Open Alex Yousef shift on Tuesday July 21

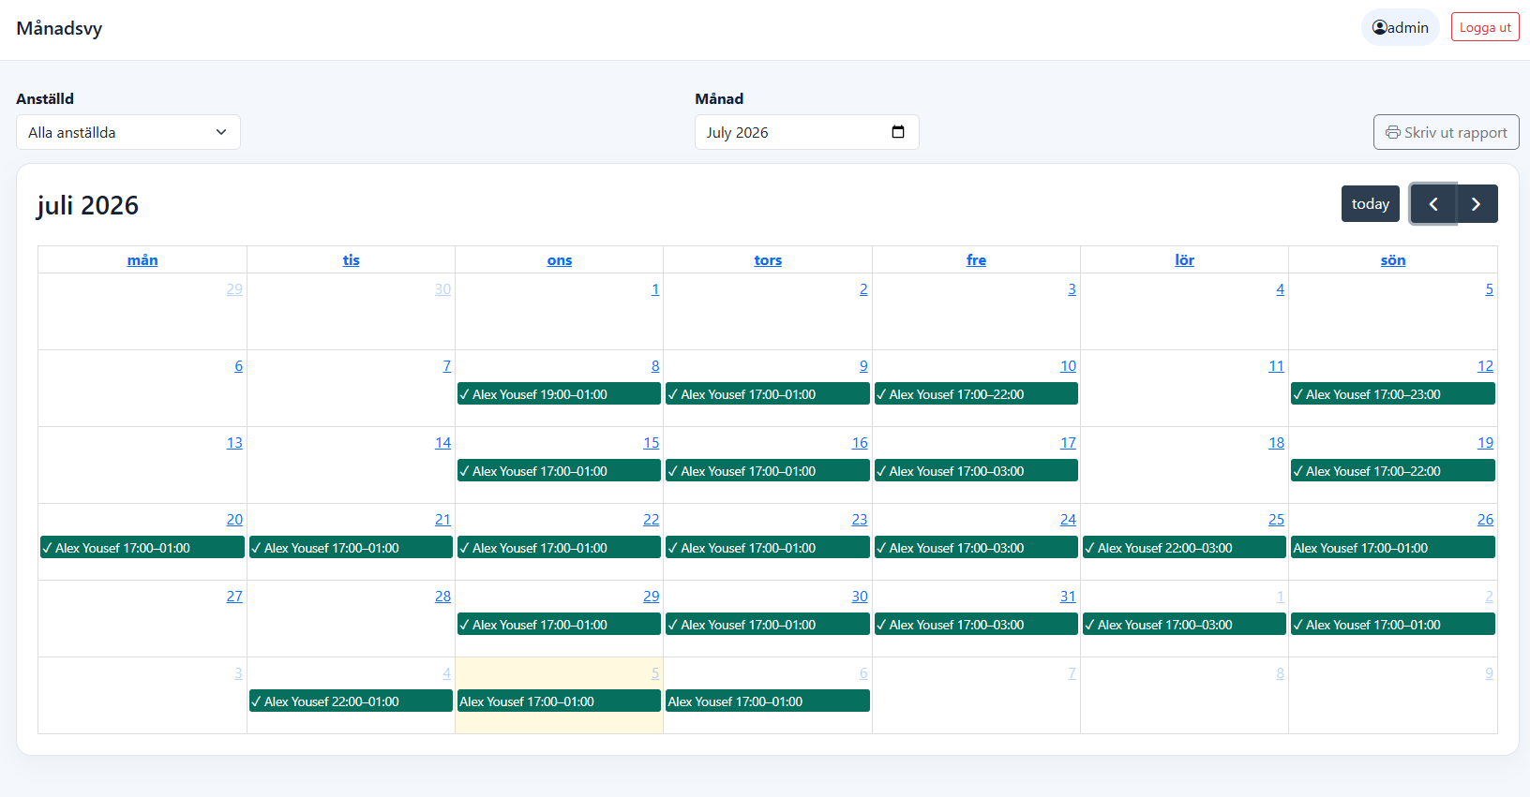click(x=351, y=548)
